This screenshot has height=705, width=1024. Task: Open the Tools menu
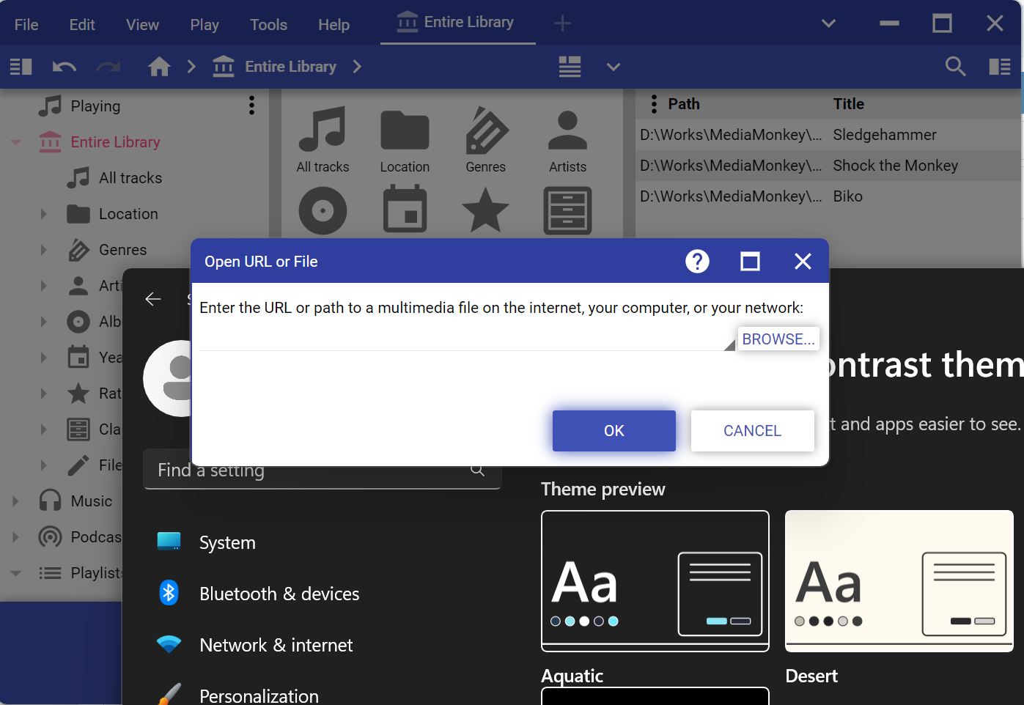268,25
